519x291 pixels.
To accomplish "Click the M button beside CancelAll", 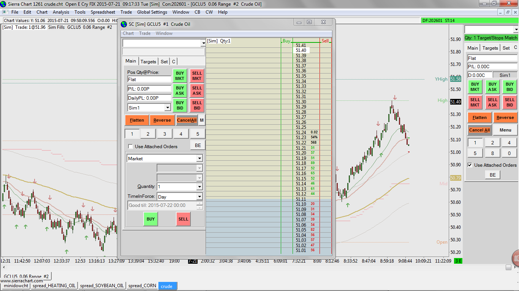I will coord(202,120).
